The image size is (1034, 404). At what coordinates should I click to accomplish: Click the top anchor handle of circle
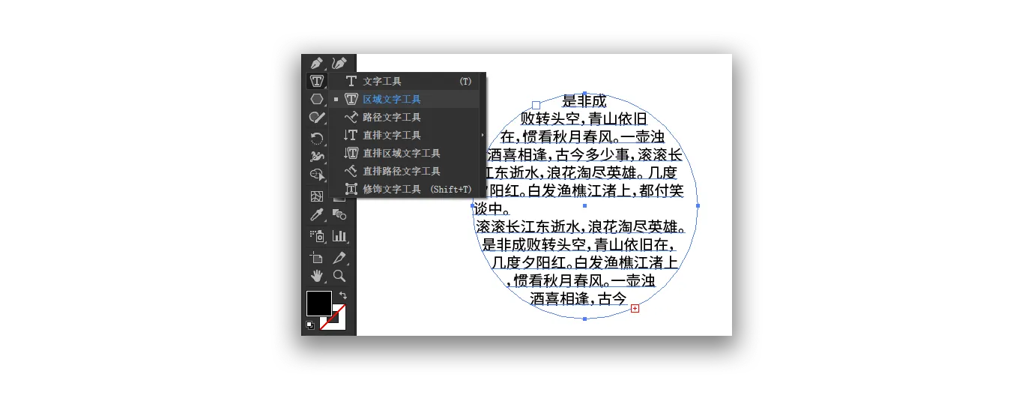(x=584, y=93)
